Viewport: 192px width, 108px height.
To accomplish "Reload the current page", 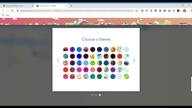I will point(12,11).
